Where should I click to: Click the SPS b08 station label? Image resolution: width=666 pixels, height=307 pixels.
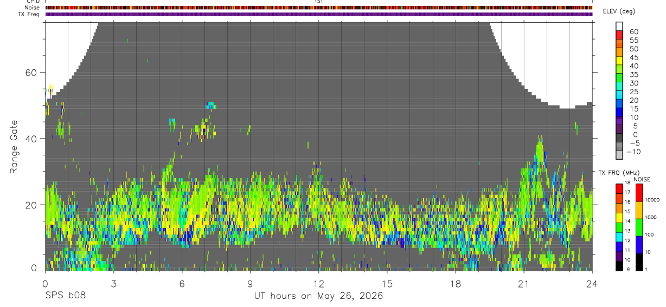65,296
